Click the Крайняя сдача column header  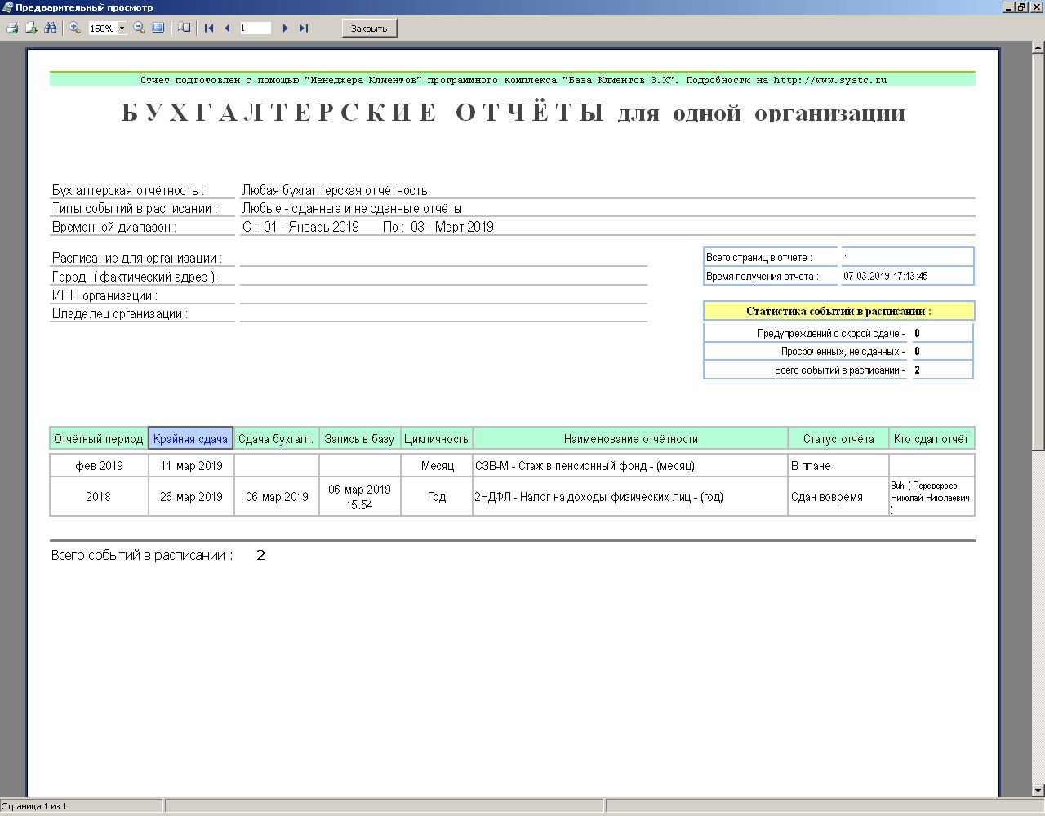(x=190, y=439)
